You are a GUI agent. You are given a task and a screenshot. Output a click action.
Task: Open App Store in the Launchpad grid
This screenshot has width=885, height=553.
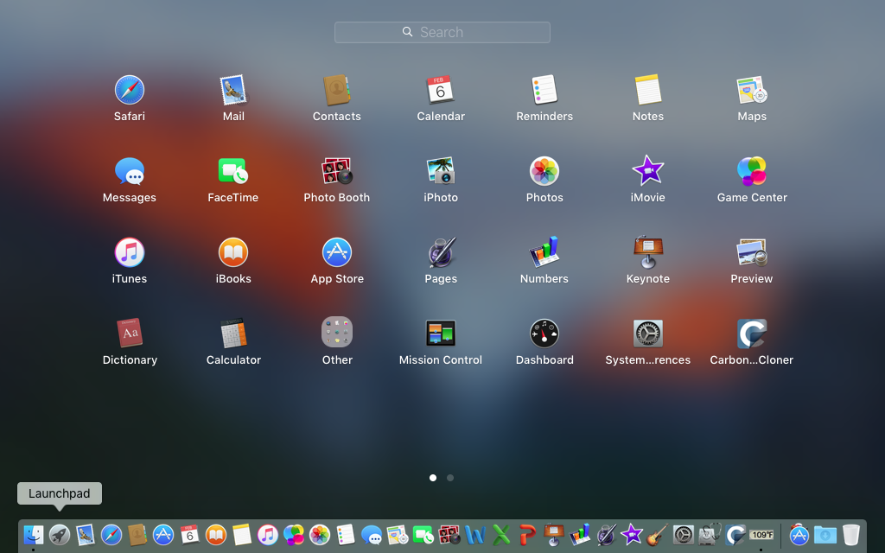pos(337,253)
